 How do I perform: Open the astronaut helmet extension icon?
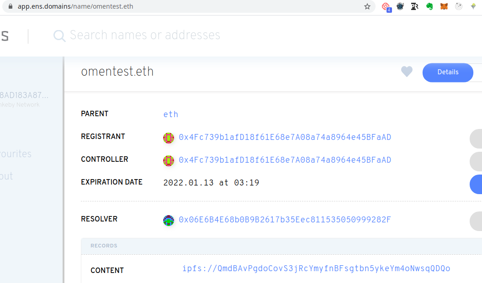click(400, 6)
